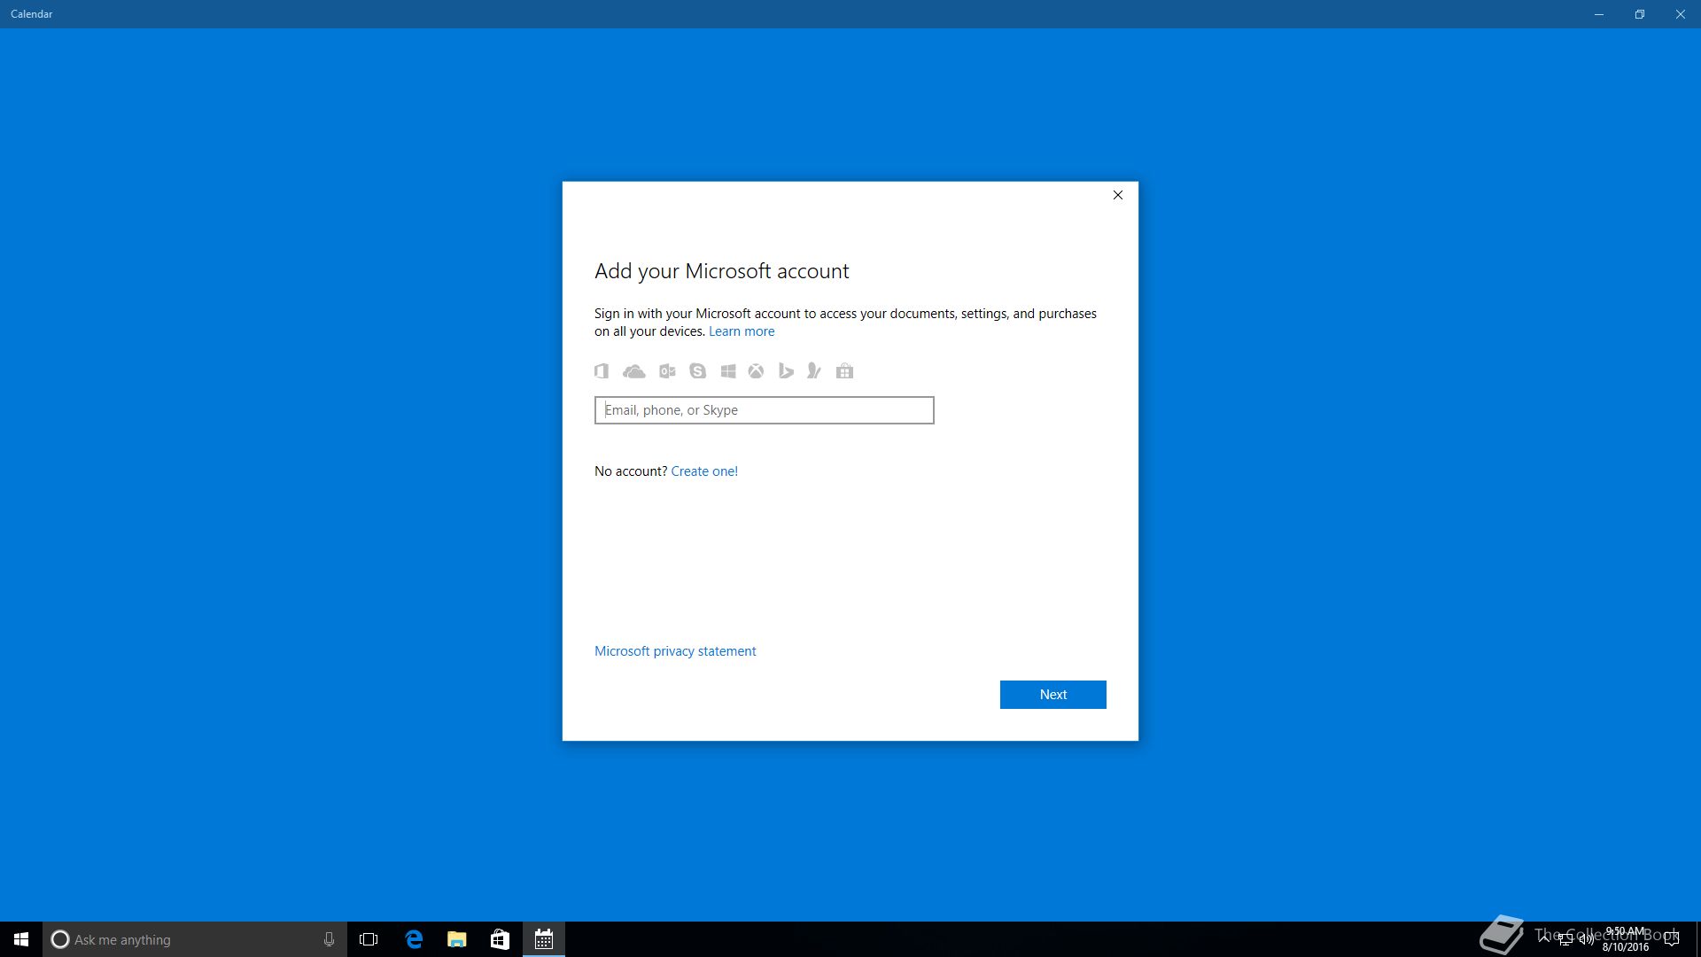Click the volume speaker tray icon
1701x957 pixels.
(x=1586, y=939)
